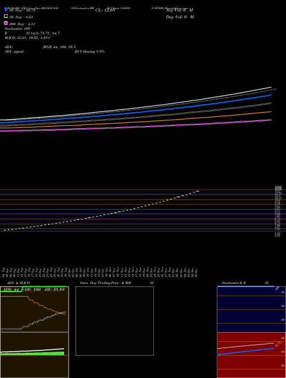Click the '200 Day = 4.51' legend label

22,24
